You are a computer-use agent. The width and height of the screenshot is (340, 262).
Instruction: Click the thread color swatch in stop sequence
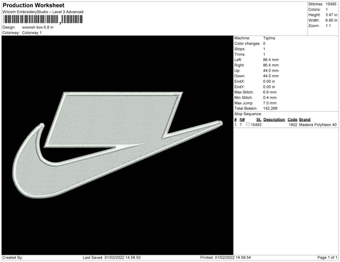point(248,124)
